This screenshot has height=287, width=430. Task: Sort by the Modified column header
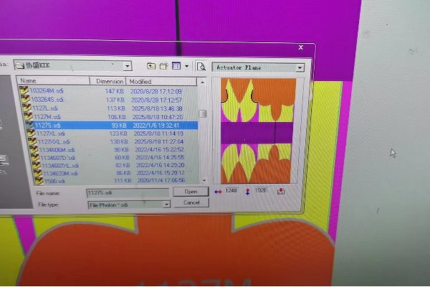tap(161, 82)
